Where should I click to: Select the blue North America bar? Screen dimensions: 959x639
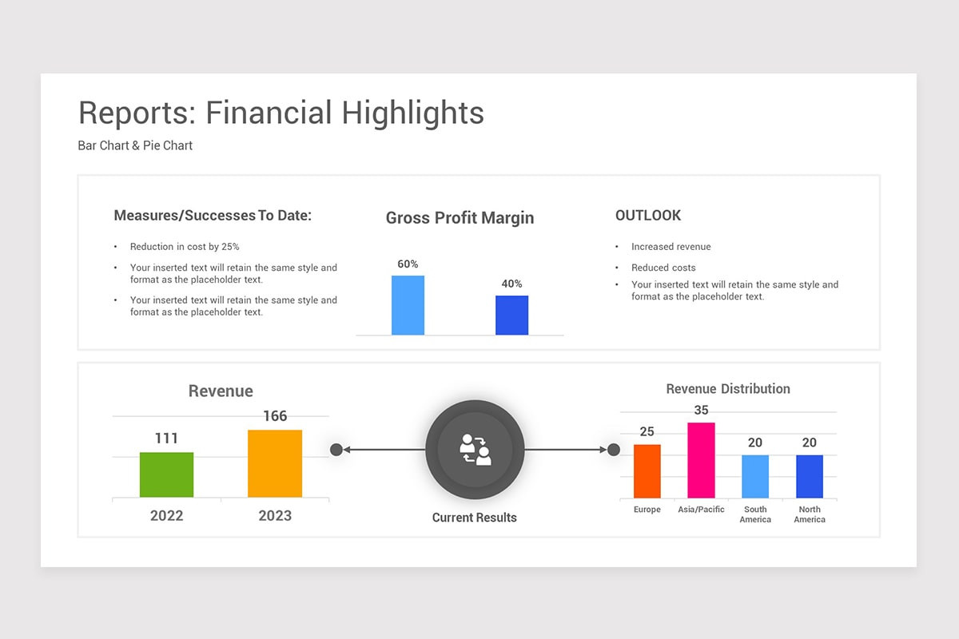coord(810,475)
